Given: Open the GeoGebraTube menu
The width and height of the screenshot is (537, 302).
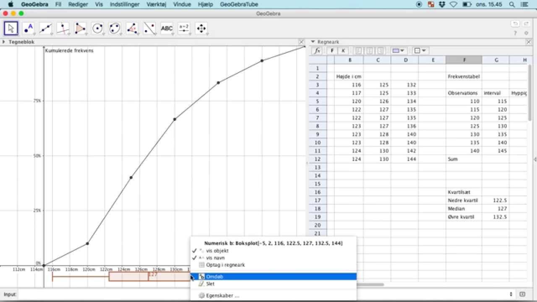Looking at the screenshot, I should (239, 4).
